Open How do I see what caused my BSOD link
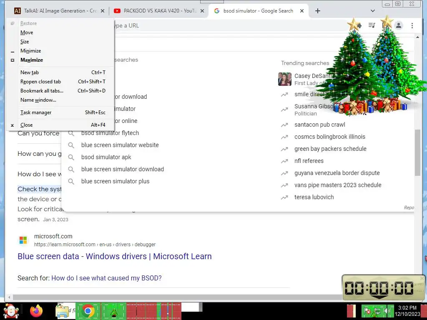 pyautogui.click(x=106, y=278)
